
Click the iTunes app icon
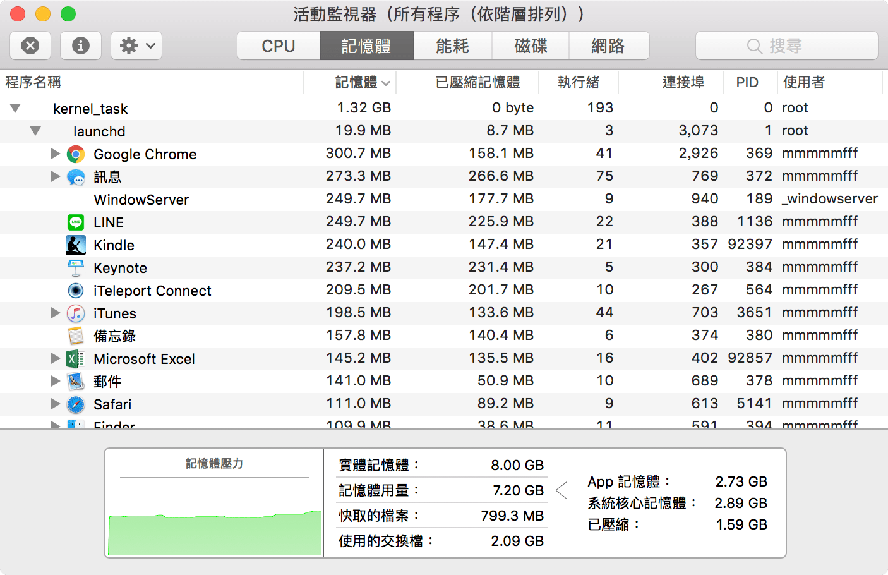pyautogui.click(x=76, y=313)
